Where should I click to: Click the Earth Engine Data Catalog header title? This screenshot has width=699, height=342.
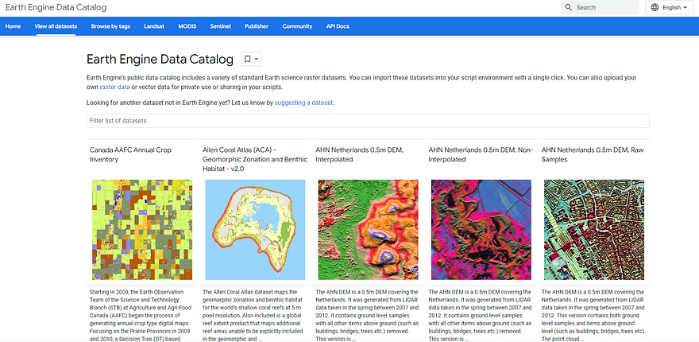tap(56, 8)
